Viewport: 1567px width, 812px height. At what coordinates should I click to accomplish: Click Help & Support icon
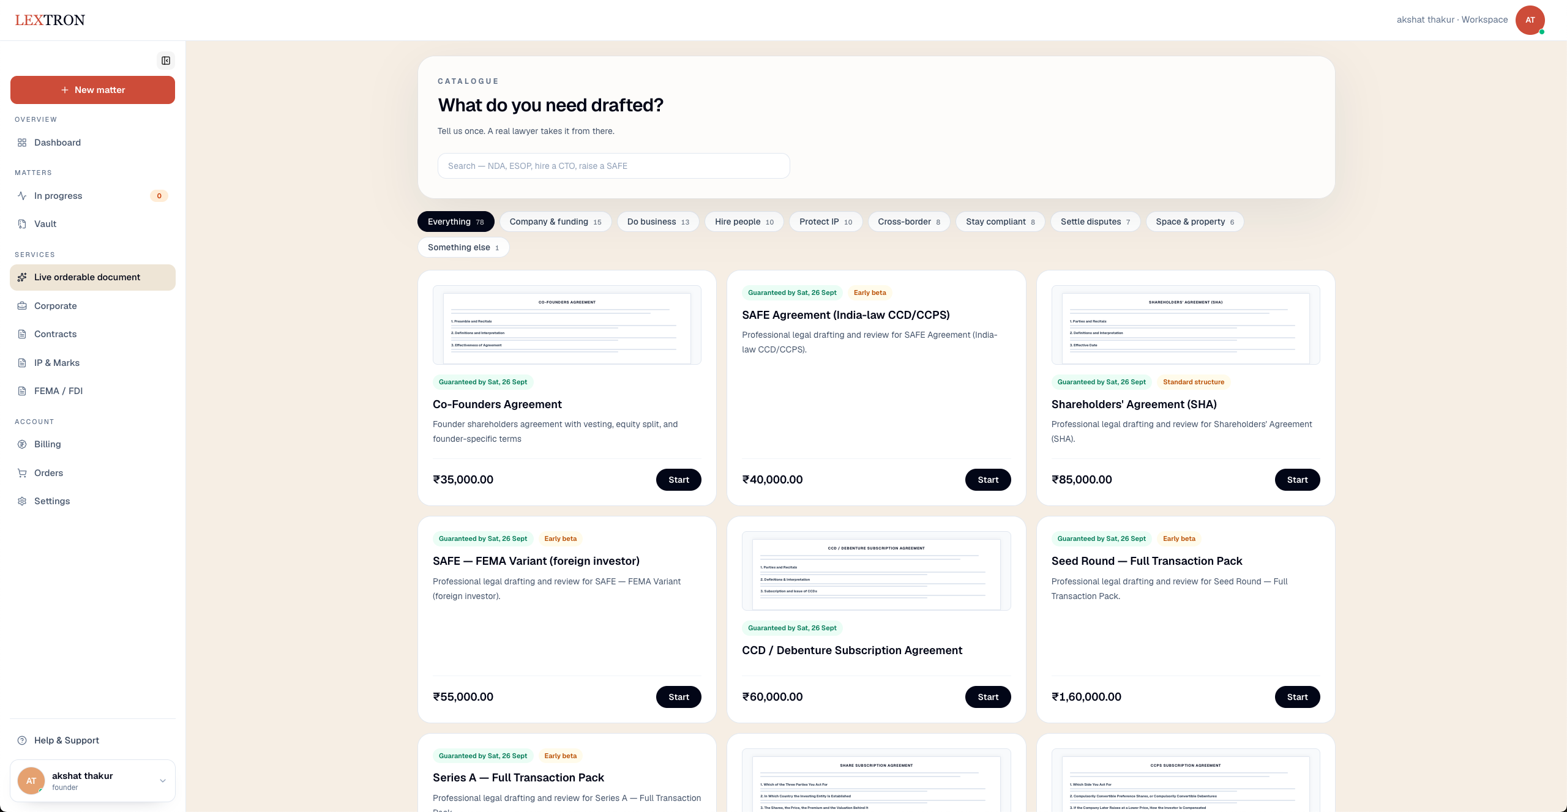click(22, 740)
